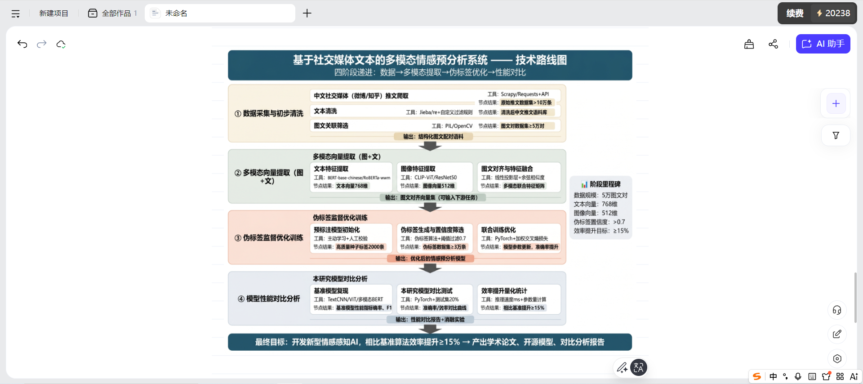The width and height of the screenshot is (863, 384).
Task: Open the AI 助手 assistant panel
Action: coord(823,44)
